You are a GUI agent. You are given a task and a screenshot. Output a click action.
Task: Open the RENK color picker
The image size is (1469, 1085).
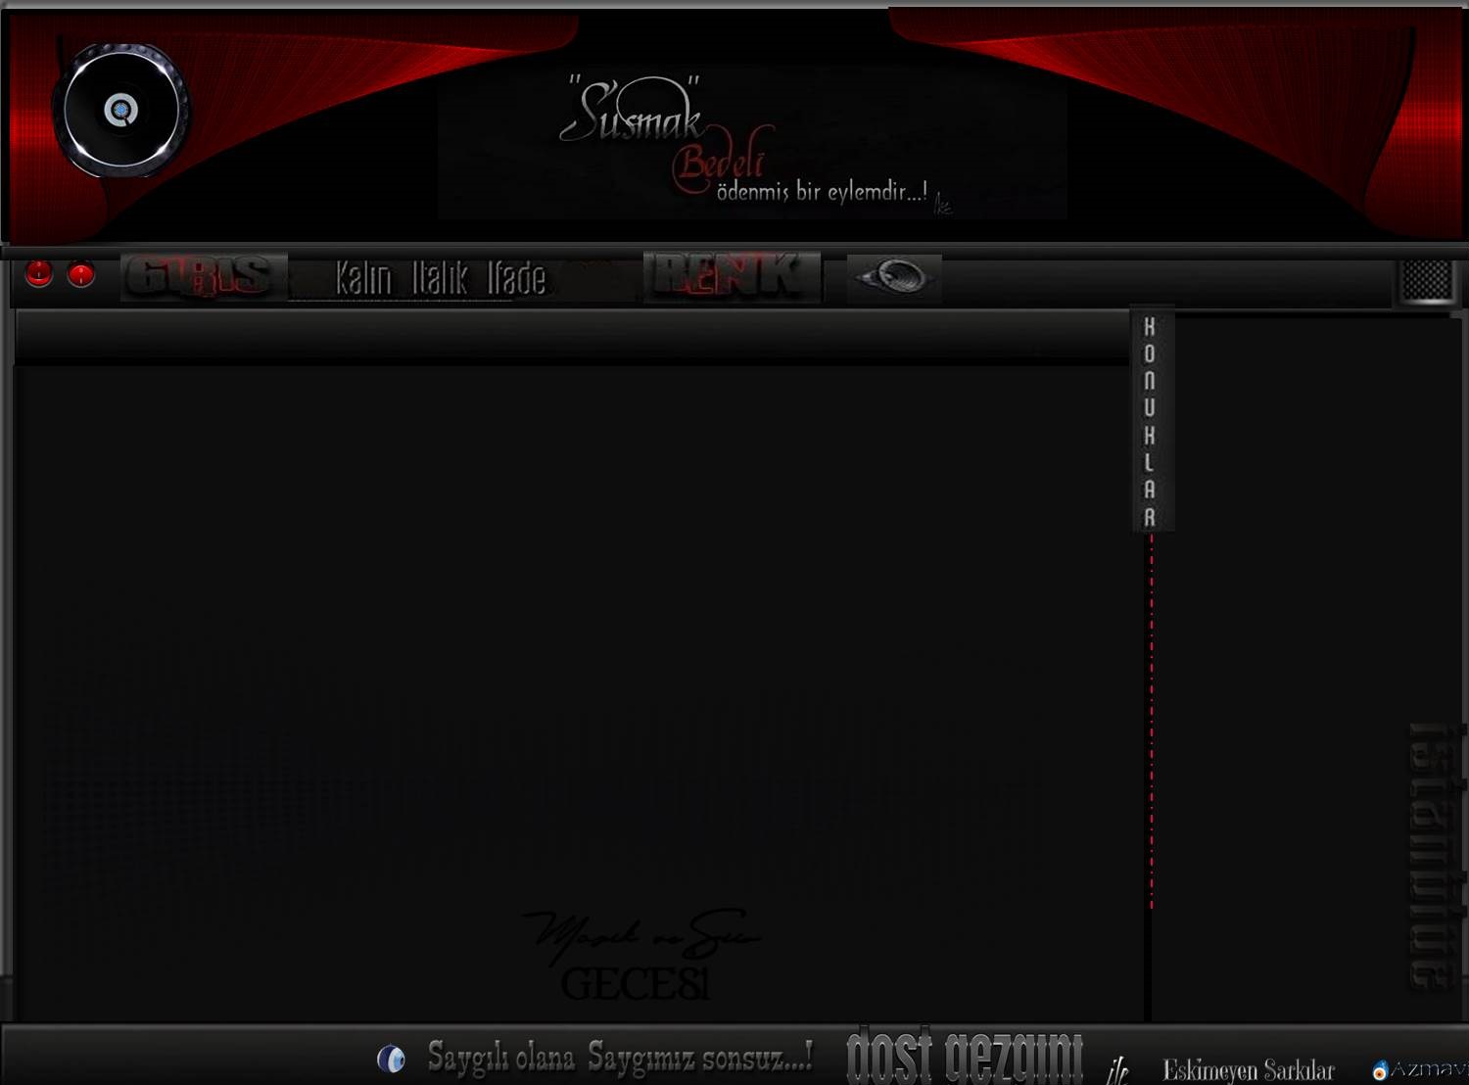(x=731, y=277)
